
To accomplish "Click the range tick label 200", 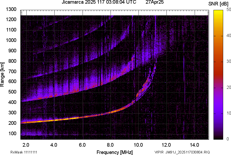I will pos(12,123).
